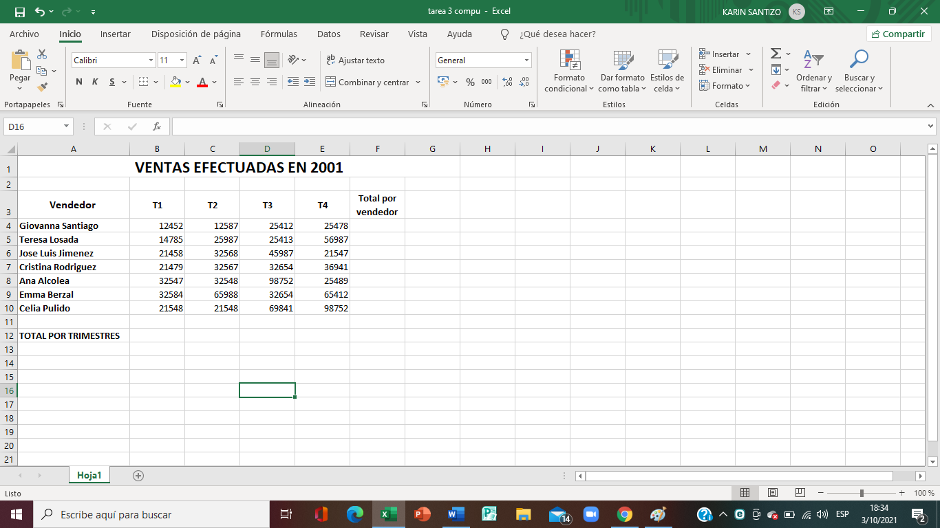Switch to Fórmulas ribbon tab

tap(279, 34)
